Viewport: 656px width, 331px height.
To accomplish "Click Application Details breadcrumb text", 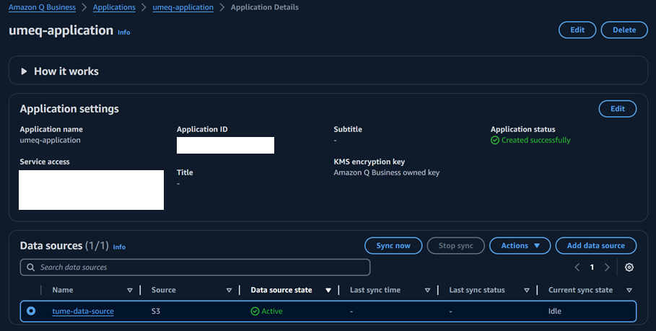I will (x=265, y=7).
